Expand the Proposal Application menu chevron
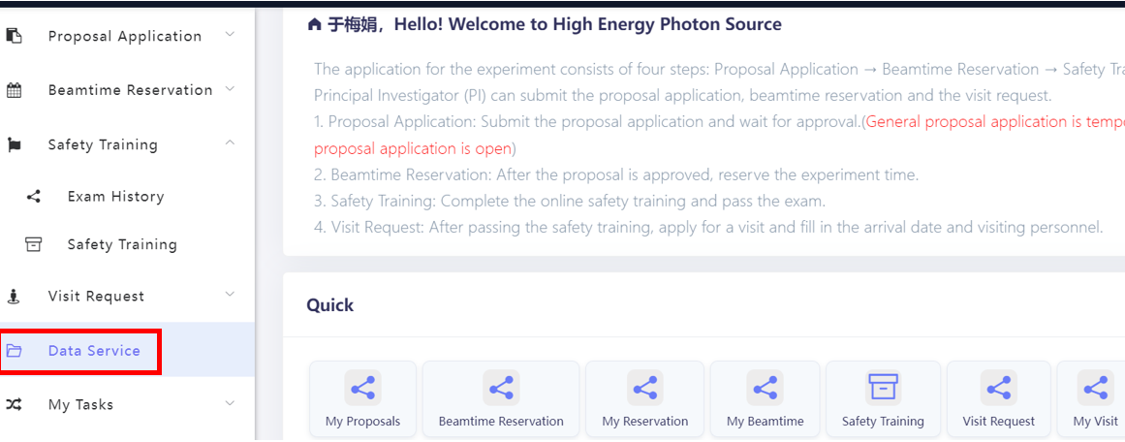The height and width of the screenshot is (442, 1125). pos(230,35)
